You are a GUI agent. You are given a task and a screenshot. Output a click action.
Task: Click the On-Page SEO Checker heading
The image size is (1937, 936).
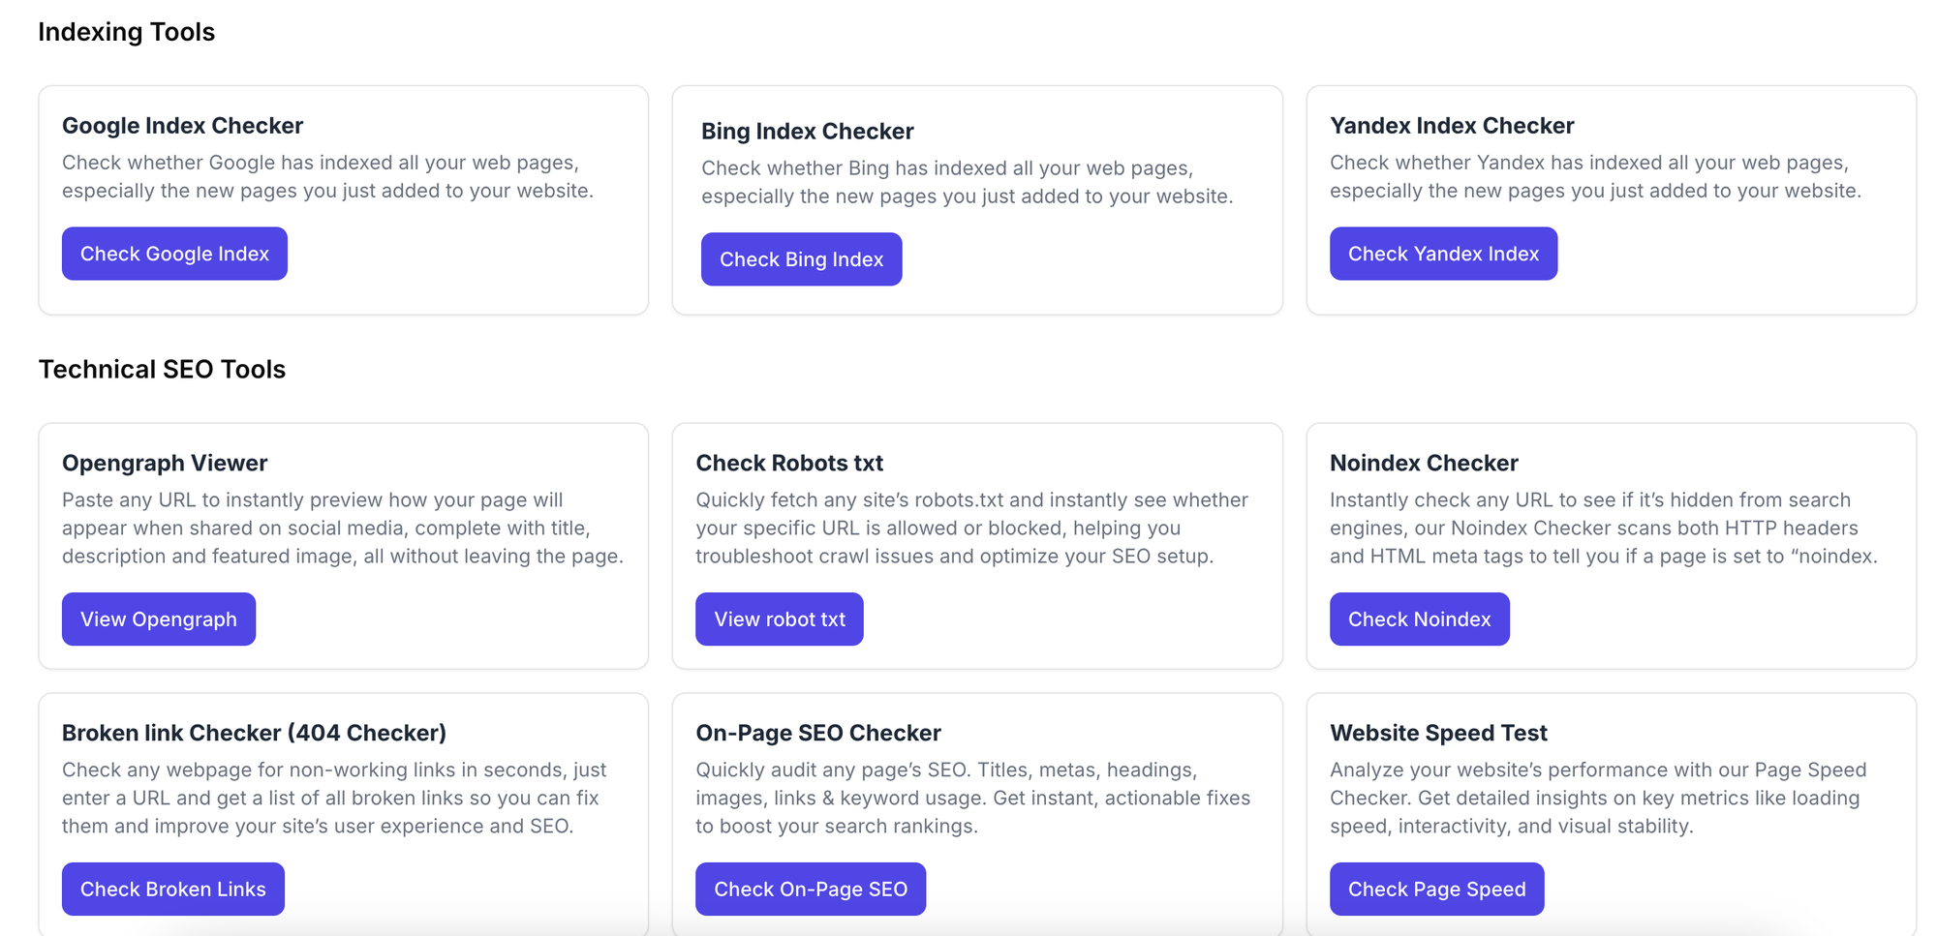pos(817,733)
